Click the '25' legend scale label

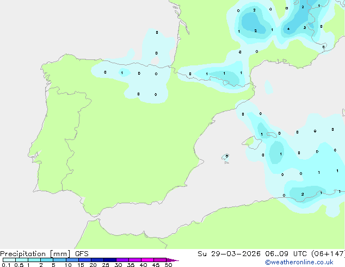[106, 265]
